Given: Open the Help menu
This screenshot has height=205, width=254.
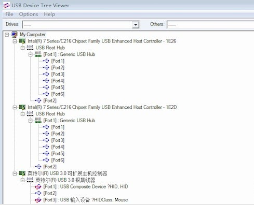Looking at the screenshot, I should (49, 14).
